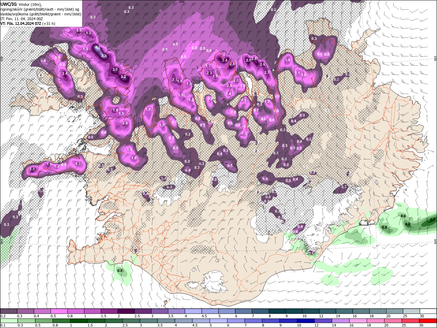Click the 4.3 snowfall value on the map
Screen dimensions: 437x328
tap(97, 47)
